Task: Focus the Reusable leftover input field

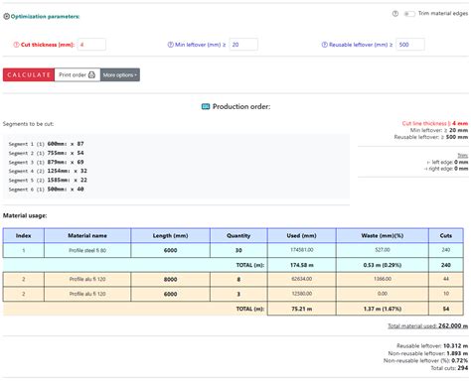Action: (410, 45)
